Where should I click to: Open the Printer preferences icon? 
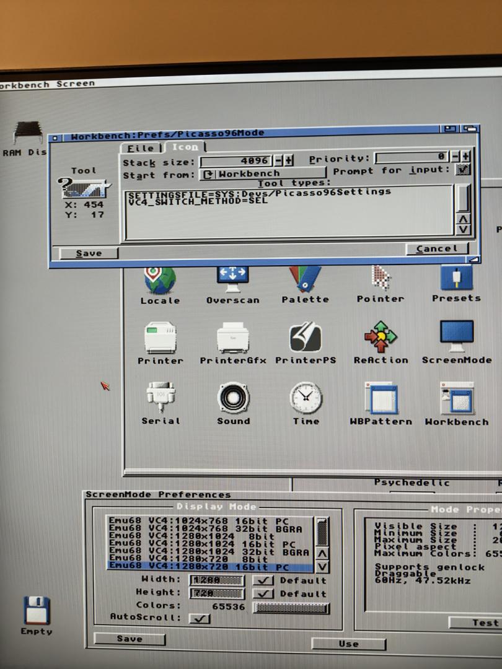pos(160,338)
